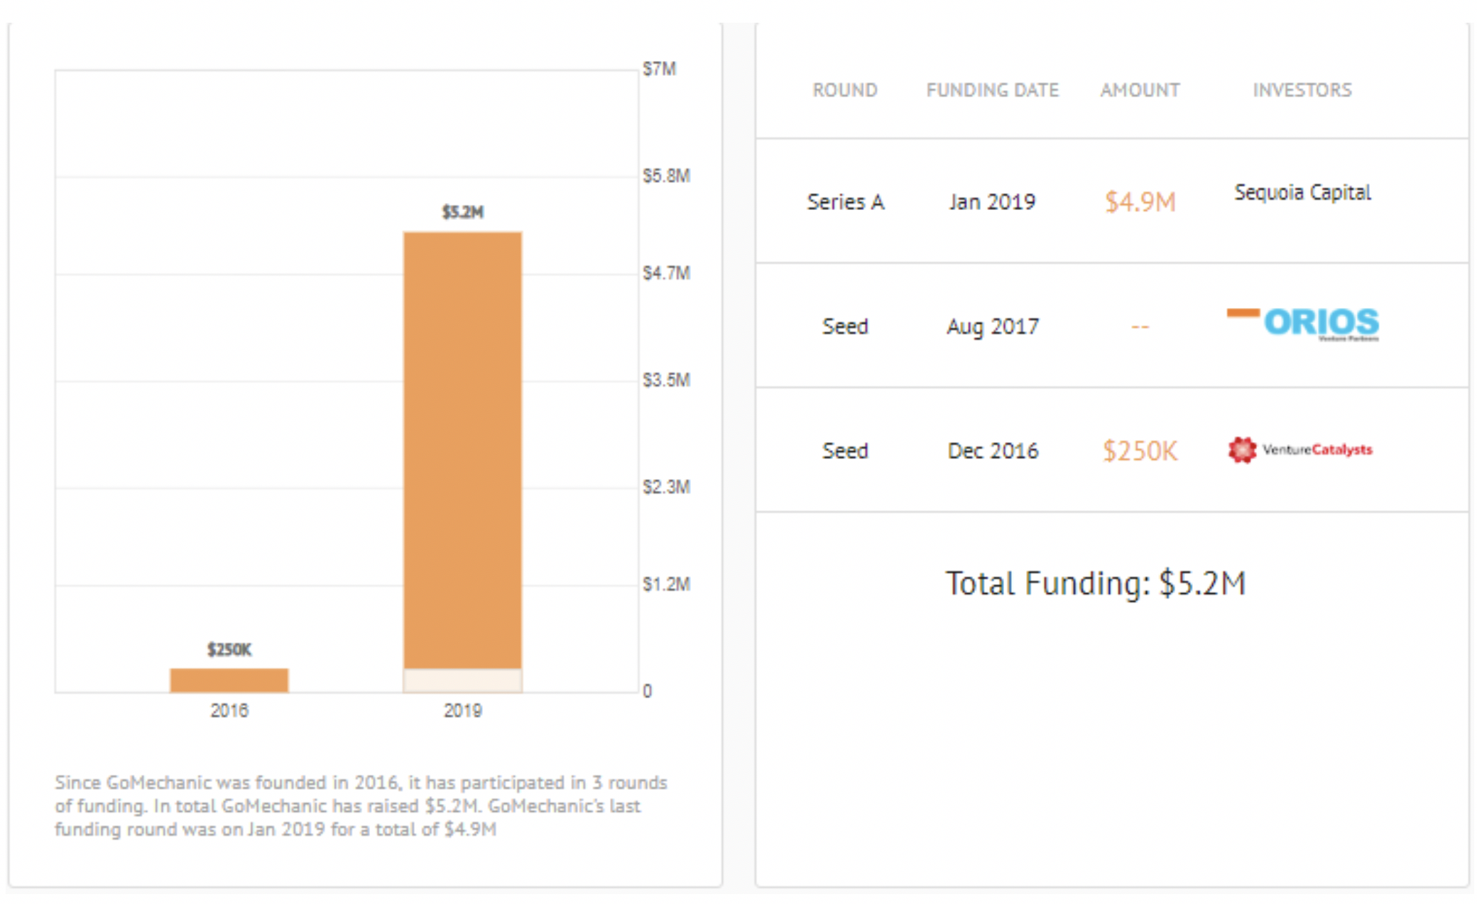Click the light base segment of 2019 bar

point(462,680)
